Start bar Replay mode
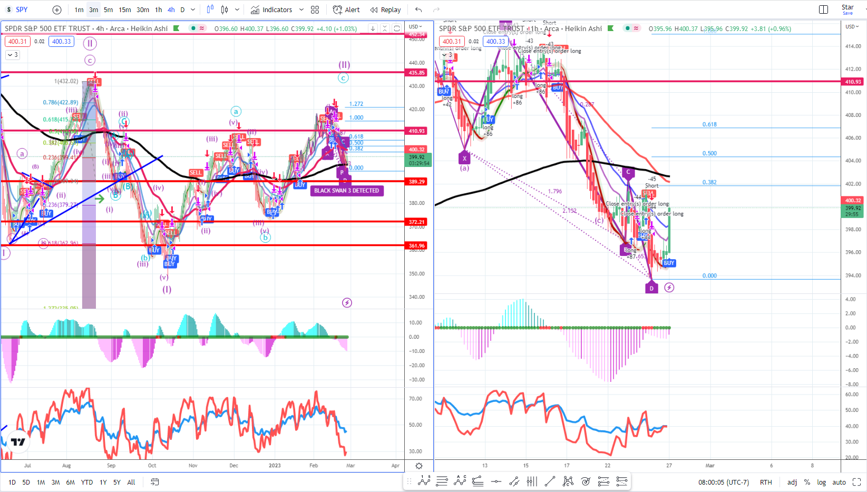Screen dimensions: 867x492 385,9
